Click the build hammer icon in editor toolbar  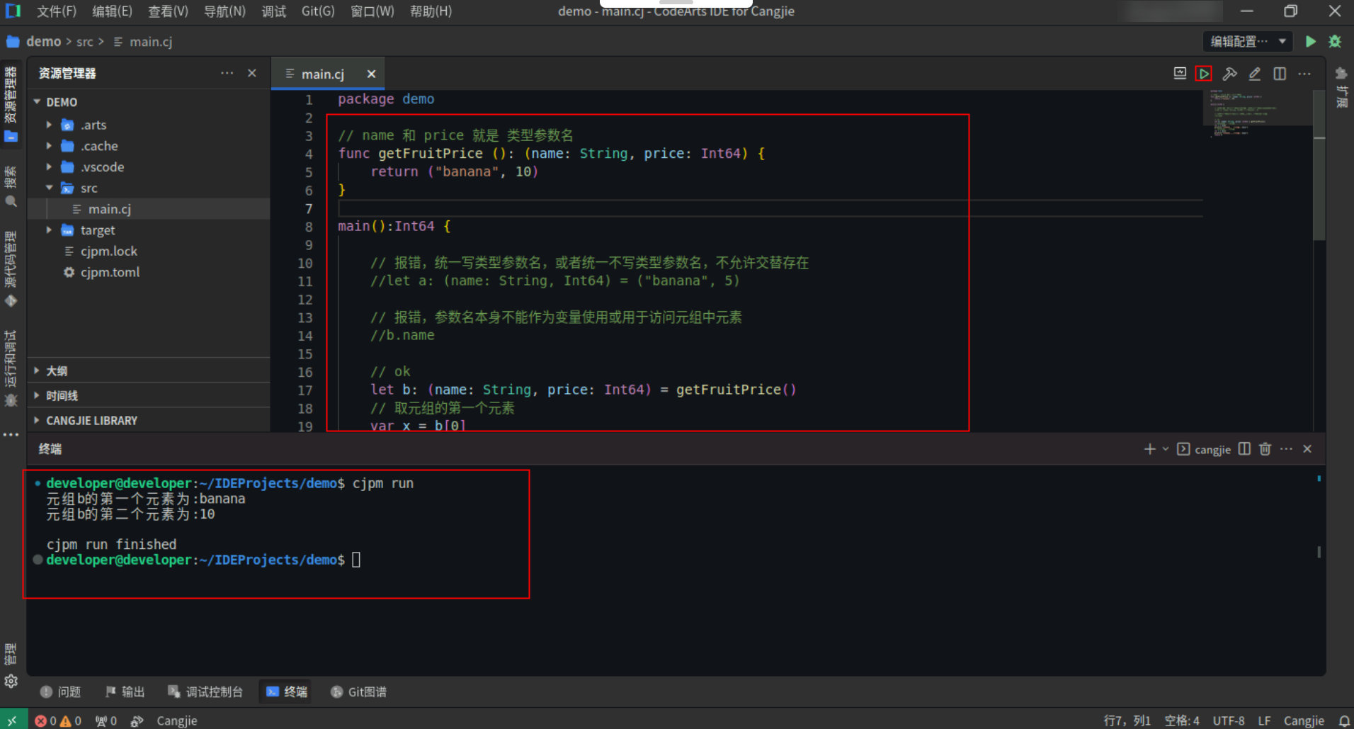(1229, 74)
